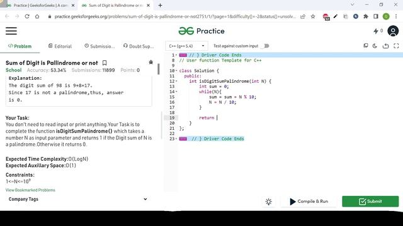The height and width of the screenshot is (226, 403).
Task: Click line number 16 in gutter
Action: tap(172, 102)
